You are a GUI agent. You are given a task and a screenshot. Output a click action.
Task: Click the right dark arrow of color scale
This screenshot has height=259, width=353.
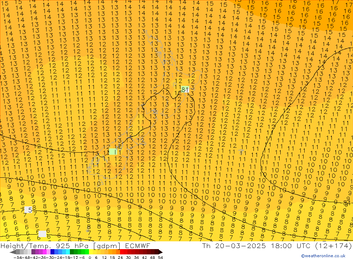pos(161,252)
